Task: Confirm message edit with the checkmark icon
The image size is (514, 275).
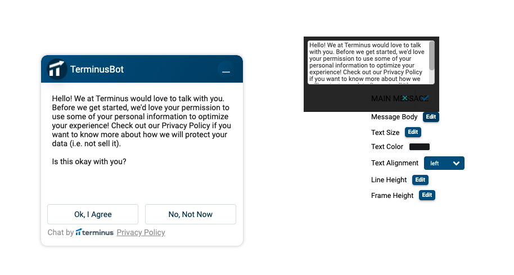Action: pyautogui.click(x=425, y=98)
